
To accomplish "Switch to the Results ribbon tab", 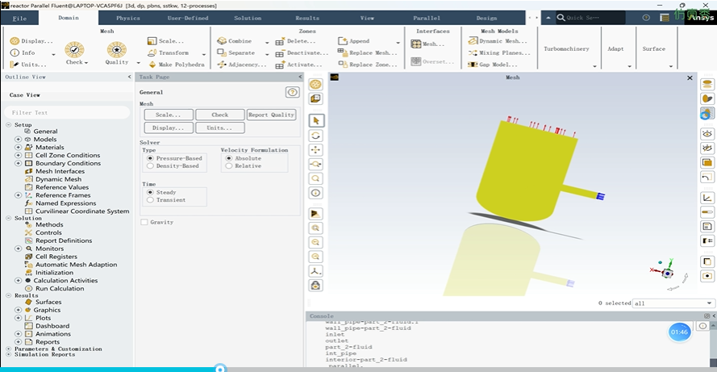I will (307, 19).
